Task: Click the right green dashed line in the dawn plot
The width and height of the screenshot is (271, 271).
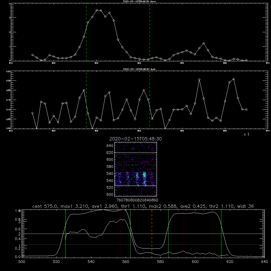Action: coord(150,32)
